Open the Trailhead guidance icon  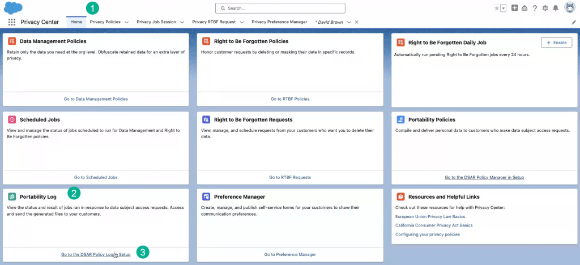click(x=524, y=8)
